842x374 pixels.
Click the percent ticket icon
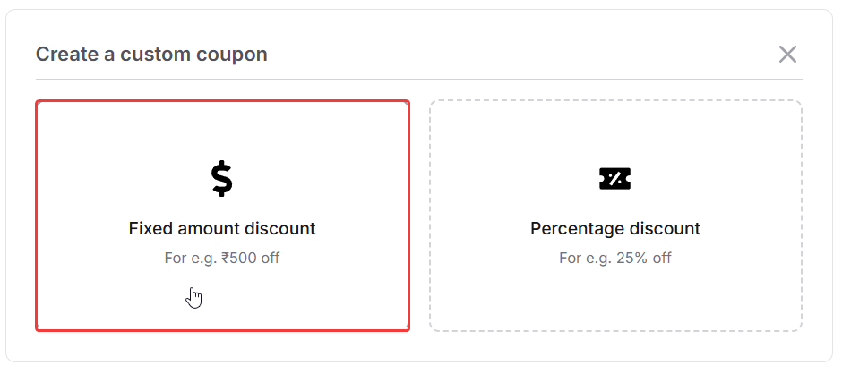[x=614, y=179]
